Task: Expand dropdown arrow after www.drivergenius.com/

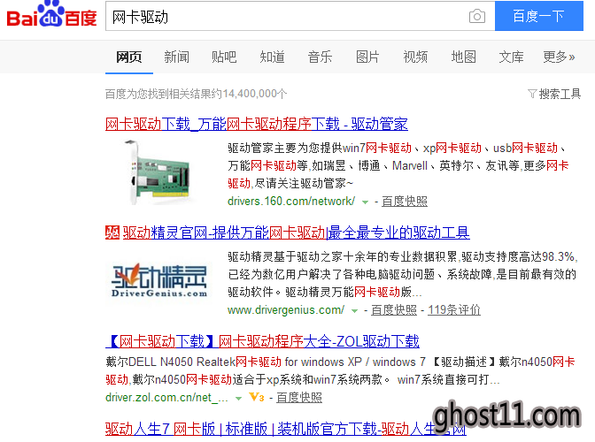Action: click(354, 311)
